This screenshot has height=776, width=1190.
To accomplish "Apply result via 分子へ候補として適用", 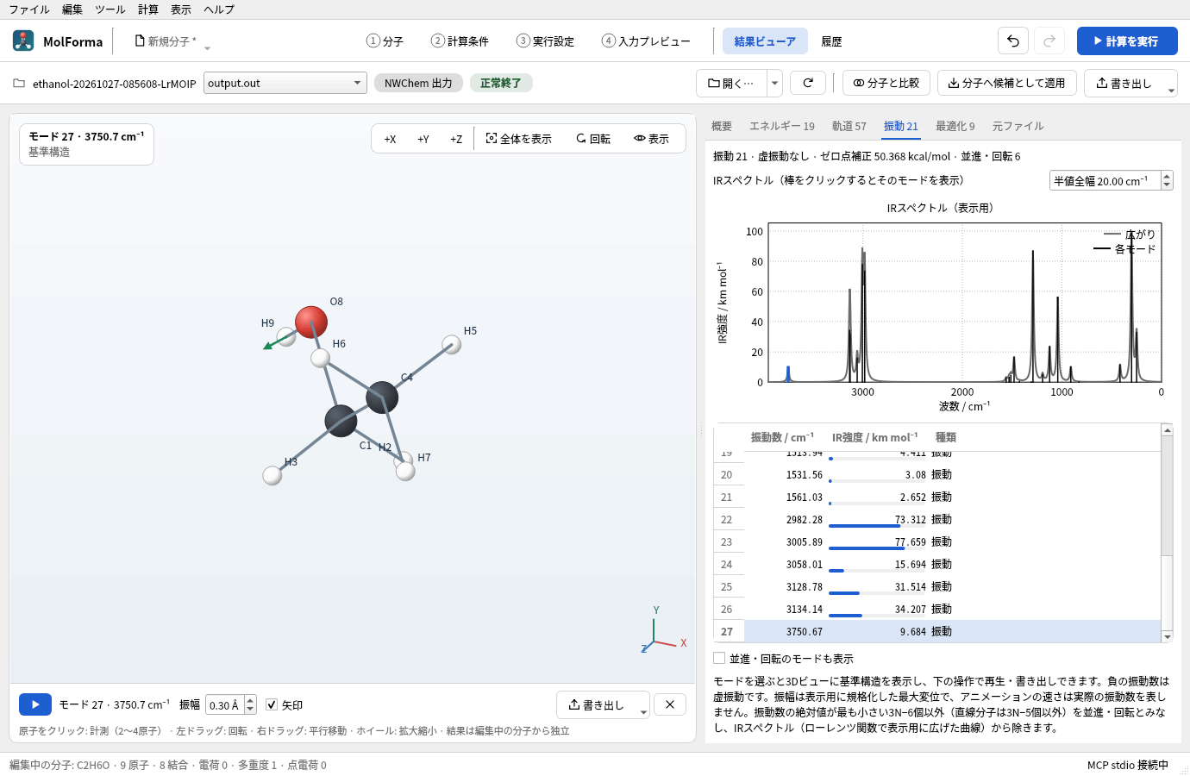I will point(1007,83).
